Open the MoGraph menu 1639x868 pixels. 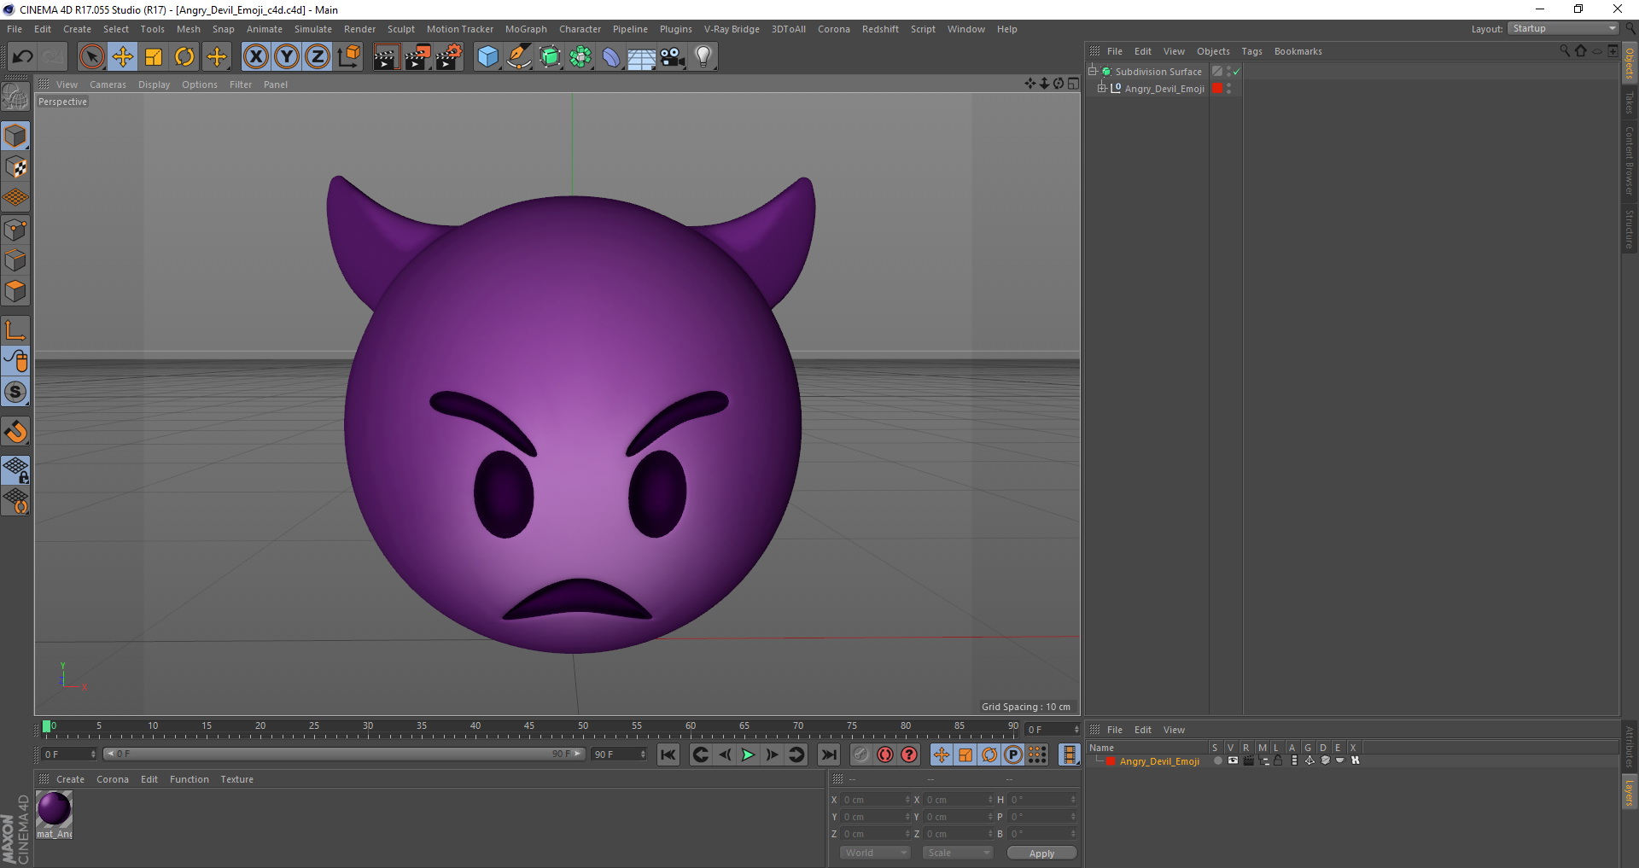click(x=526, y=29)
